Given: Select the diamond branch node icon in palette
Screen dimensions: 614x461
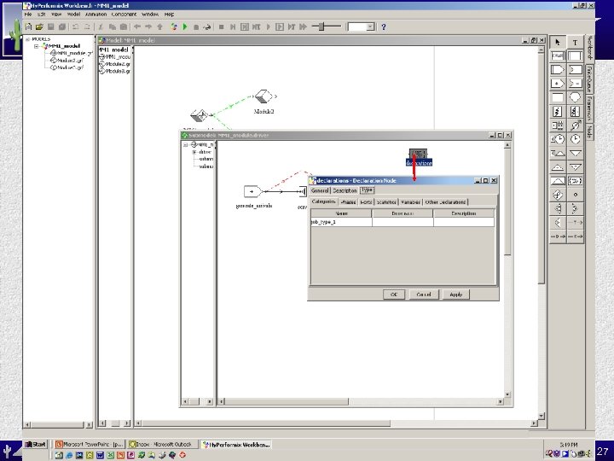Looking at the screenshot, I should (x=558, y=195).
